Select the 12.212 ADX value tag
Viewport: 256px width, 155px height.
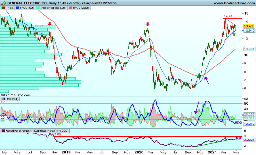pyautogui.click(x=249, y=124)
